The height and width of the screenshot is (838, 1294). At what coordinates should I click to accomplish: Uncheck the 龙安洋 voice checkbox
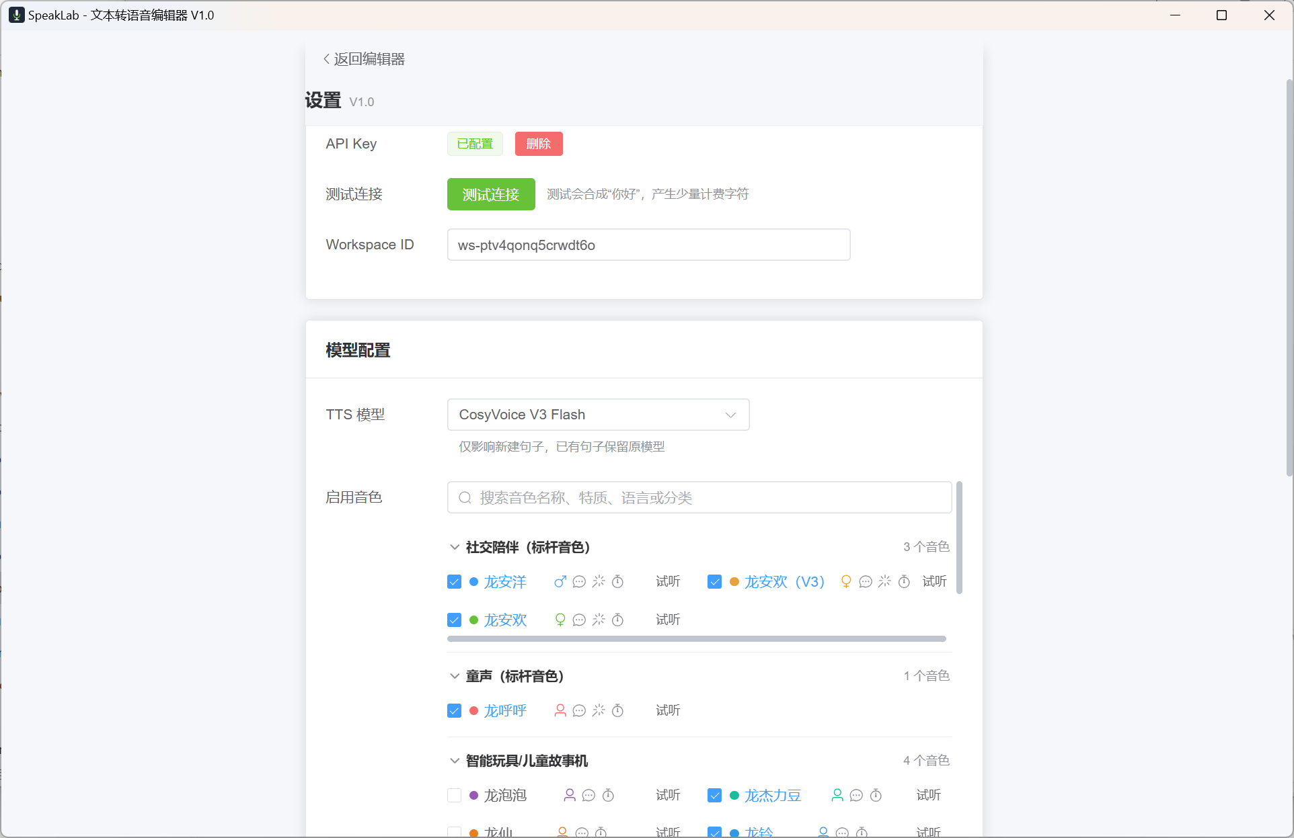point(455,582)
